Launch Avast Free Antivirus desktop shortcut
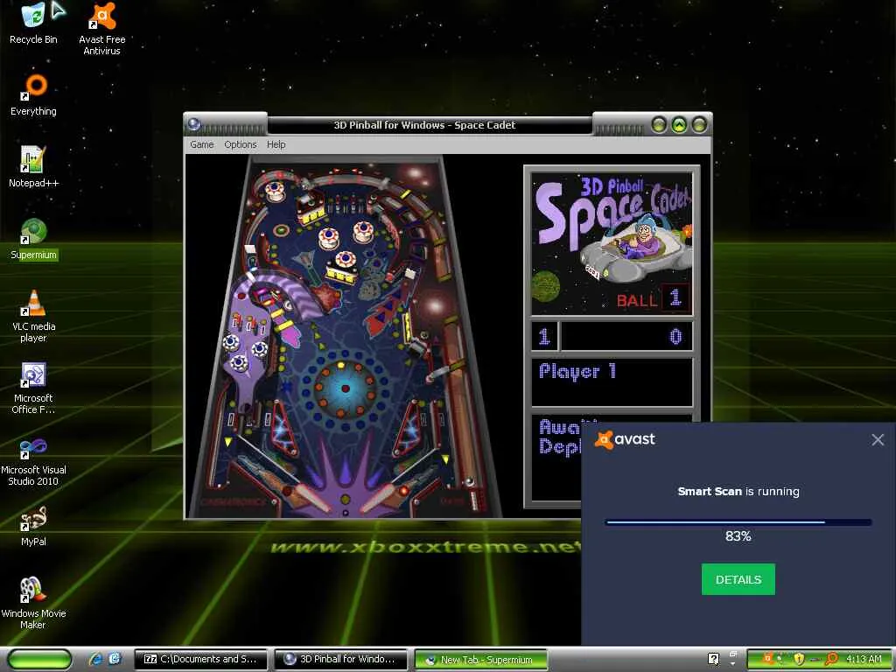Viewport: 896px width, 672px height. click(101, 29)
